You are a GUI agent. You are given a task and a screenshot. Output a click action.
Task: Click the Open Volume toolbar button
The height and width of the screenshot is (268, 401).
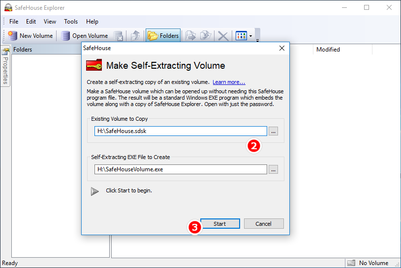point(85,36)
